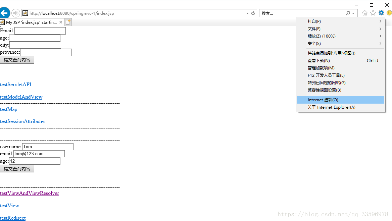Open Favorites star icon
392x221 pixels.
[373, 13]
